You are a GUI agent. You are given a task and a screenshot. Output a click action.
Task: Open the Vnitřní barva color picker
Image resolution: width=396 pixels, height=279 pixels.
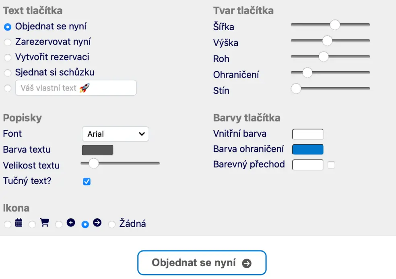coord(307,134)
